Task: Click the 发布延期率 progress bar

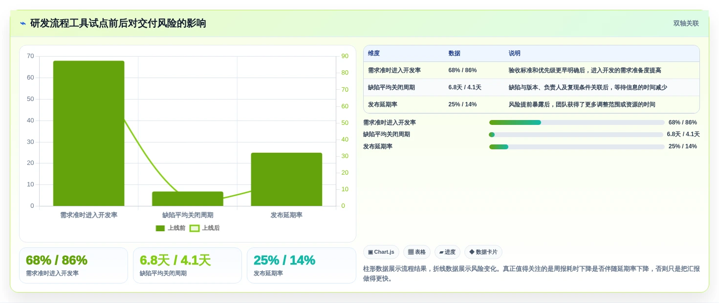Action: (577, 146)
